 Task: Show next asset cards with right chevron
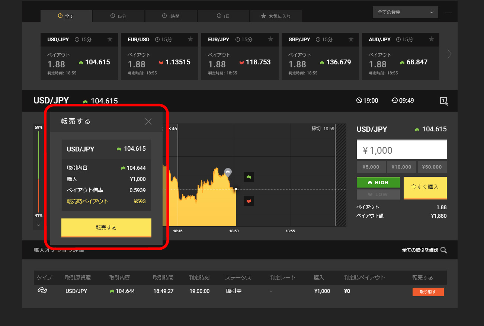pyautogui.click(x=449, y=54)
